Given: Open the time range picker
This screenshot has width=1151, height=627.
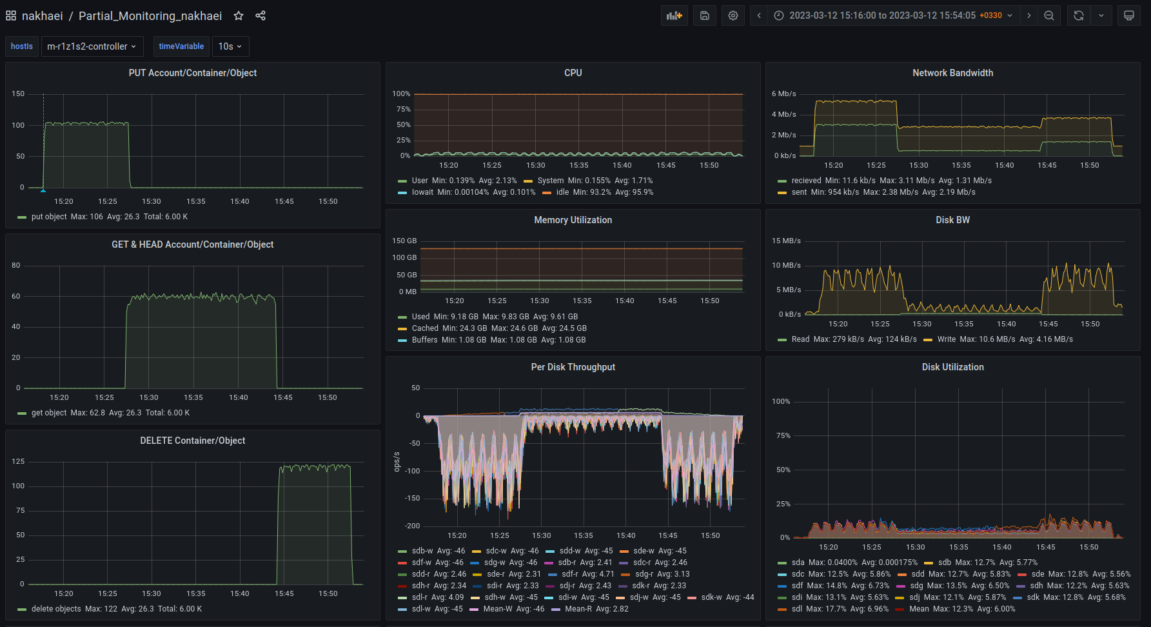Looking at the screenshot, I should (x=892, y=15).
